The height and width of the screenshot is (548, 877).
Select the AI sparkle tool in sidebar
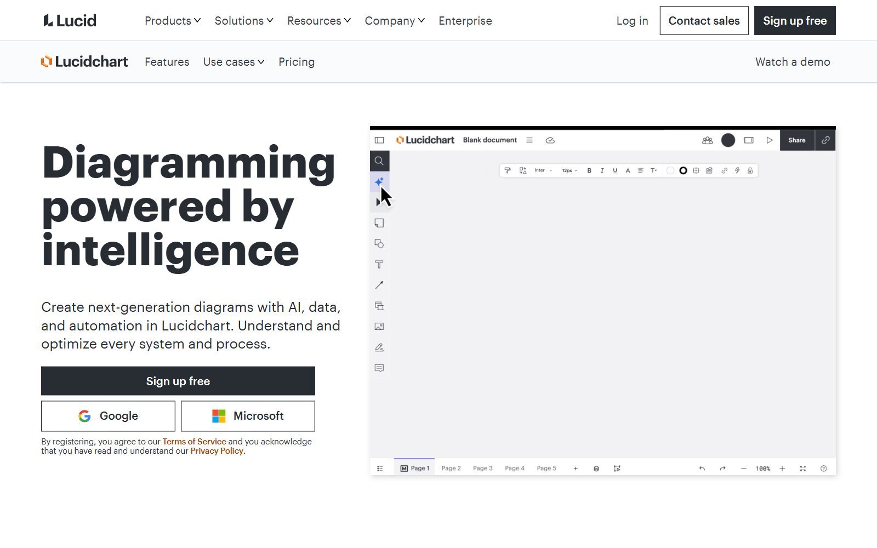(x=379, y=181)
